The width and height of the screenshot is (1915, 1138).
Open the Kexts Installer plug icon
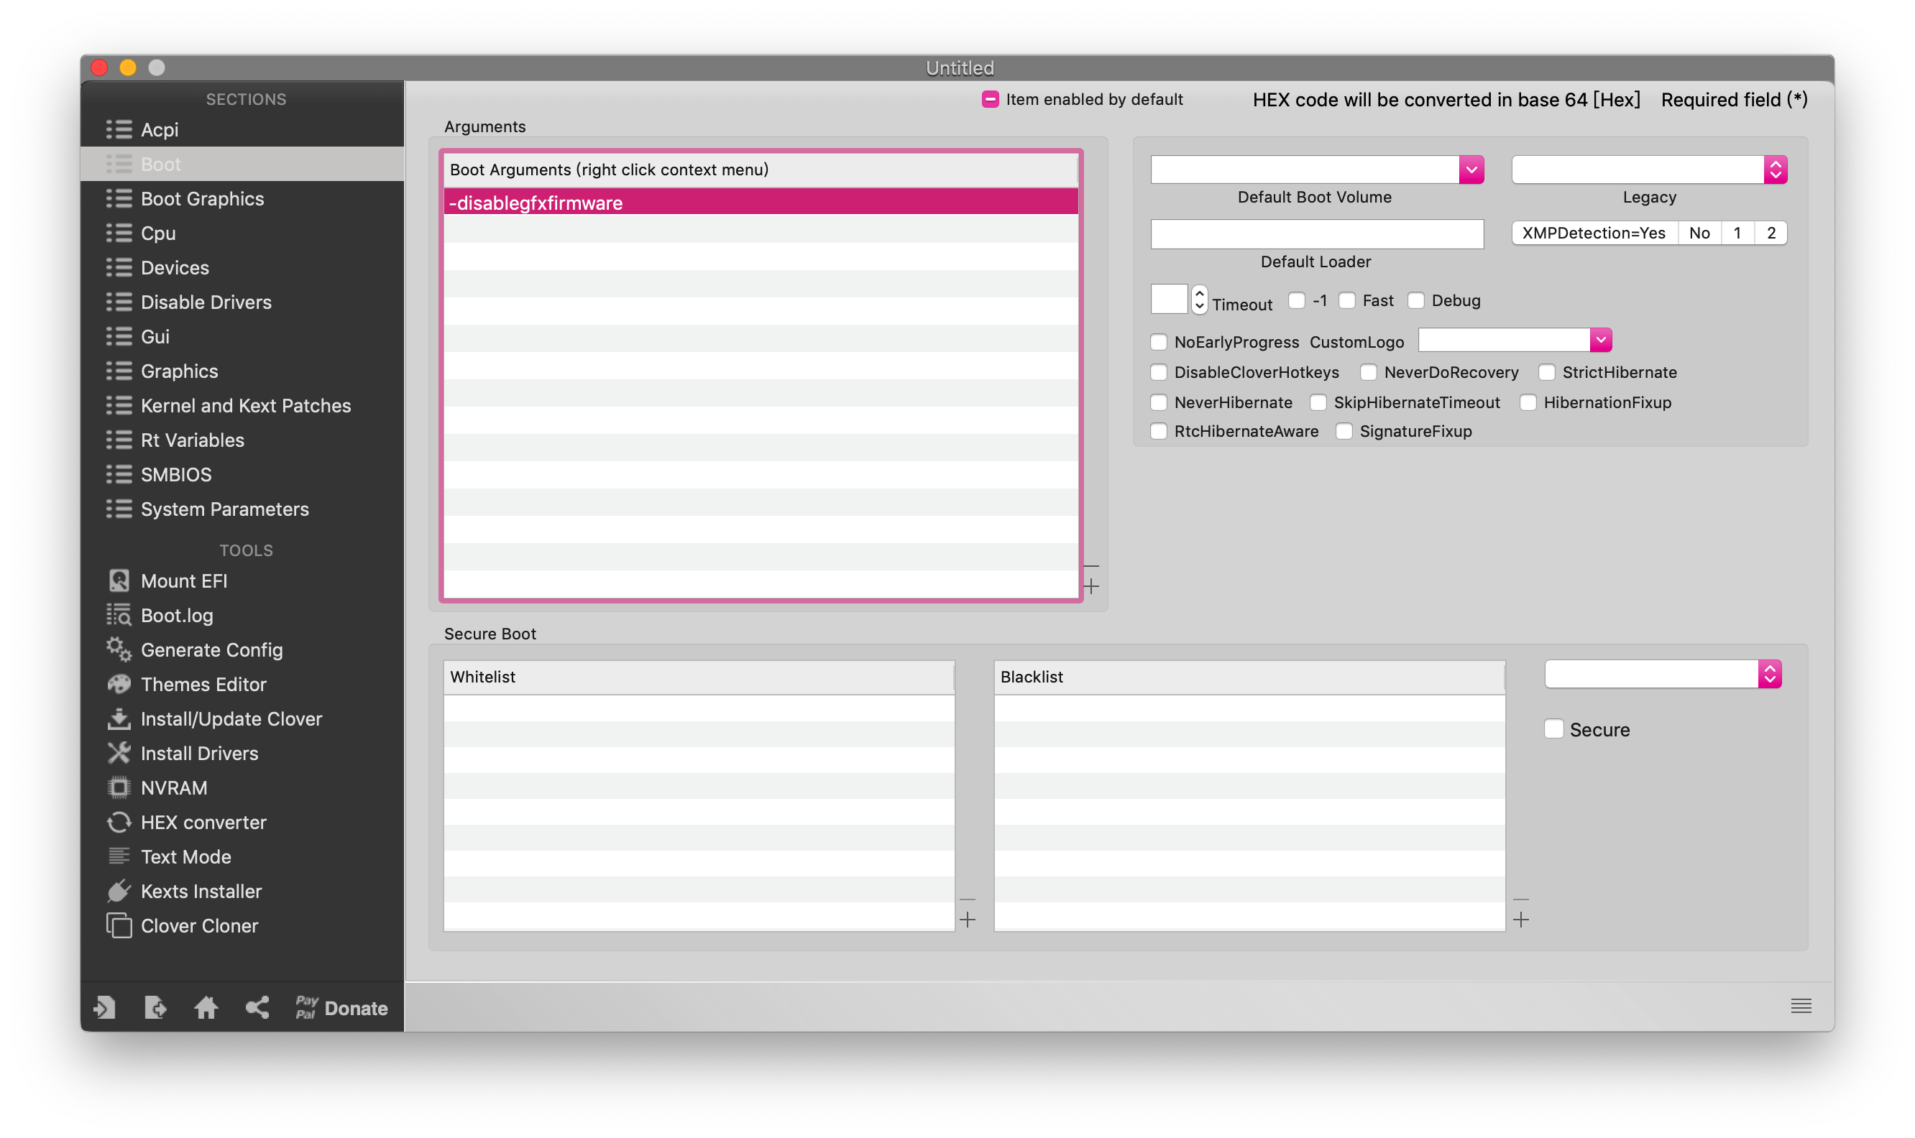pyautogui.click(x=119, y=891)
